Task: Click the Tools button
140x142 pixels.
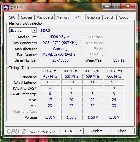Action: pyautogui.click(x=69, y=131)
